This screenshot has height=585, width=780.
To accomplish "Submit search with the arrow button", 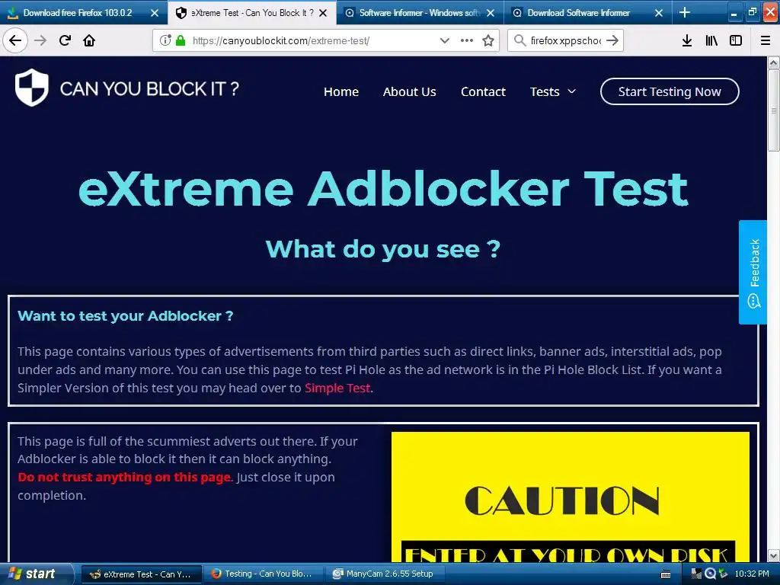I will [x=612, y=40].
